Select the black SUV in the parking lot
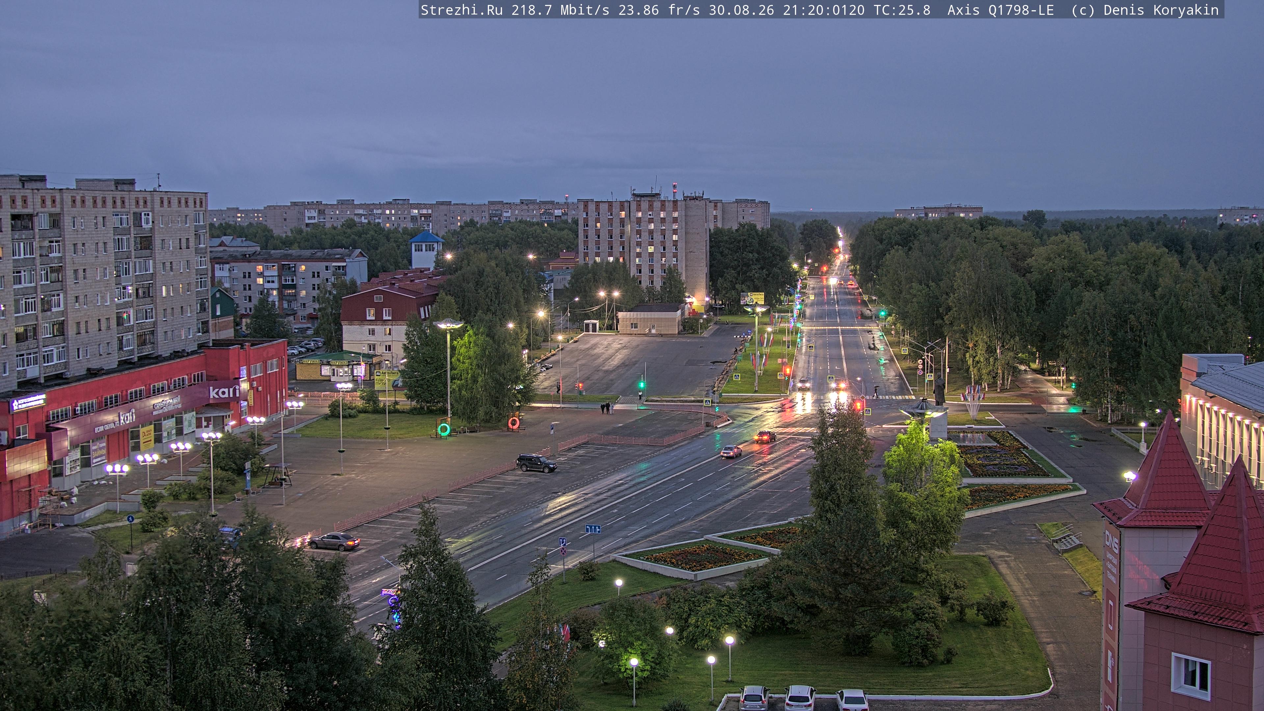Screen dimensions: 1264x711 click(x=536, y=463)
